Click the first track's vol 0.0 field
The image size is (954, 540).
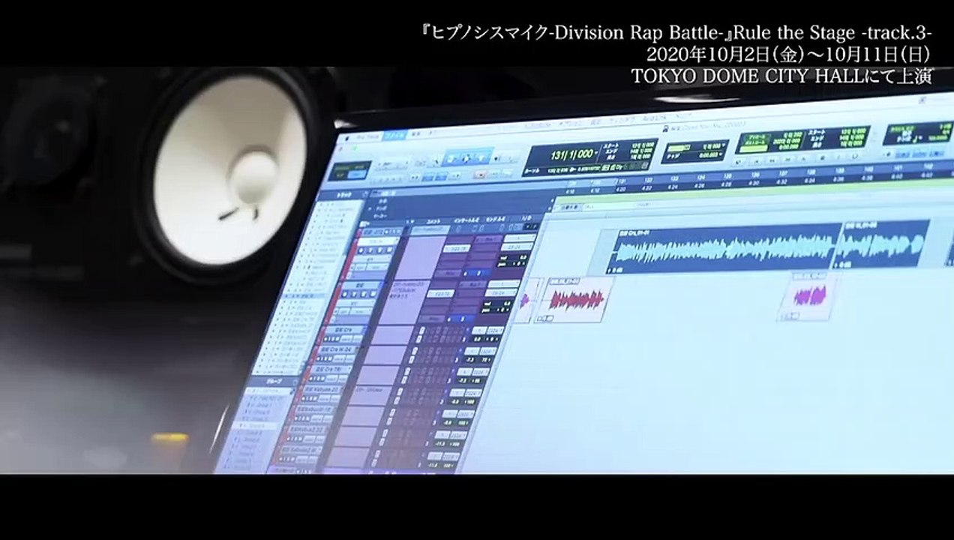click(x=511, y=256)
